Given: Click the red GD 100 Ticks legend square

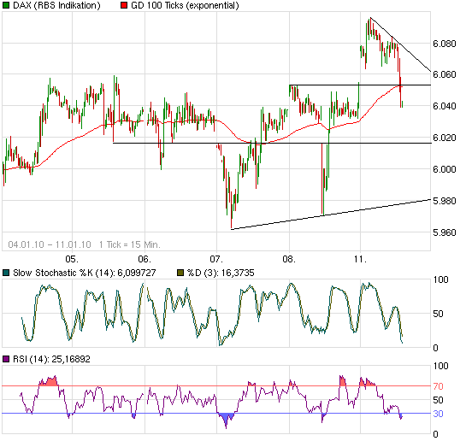Looking at the screenshot, I should click(x=124, y=5).
